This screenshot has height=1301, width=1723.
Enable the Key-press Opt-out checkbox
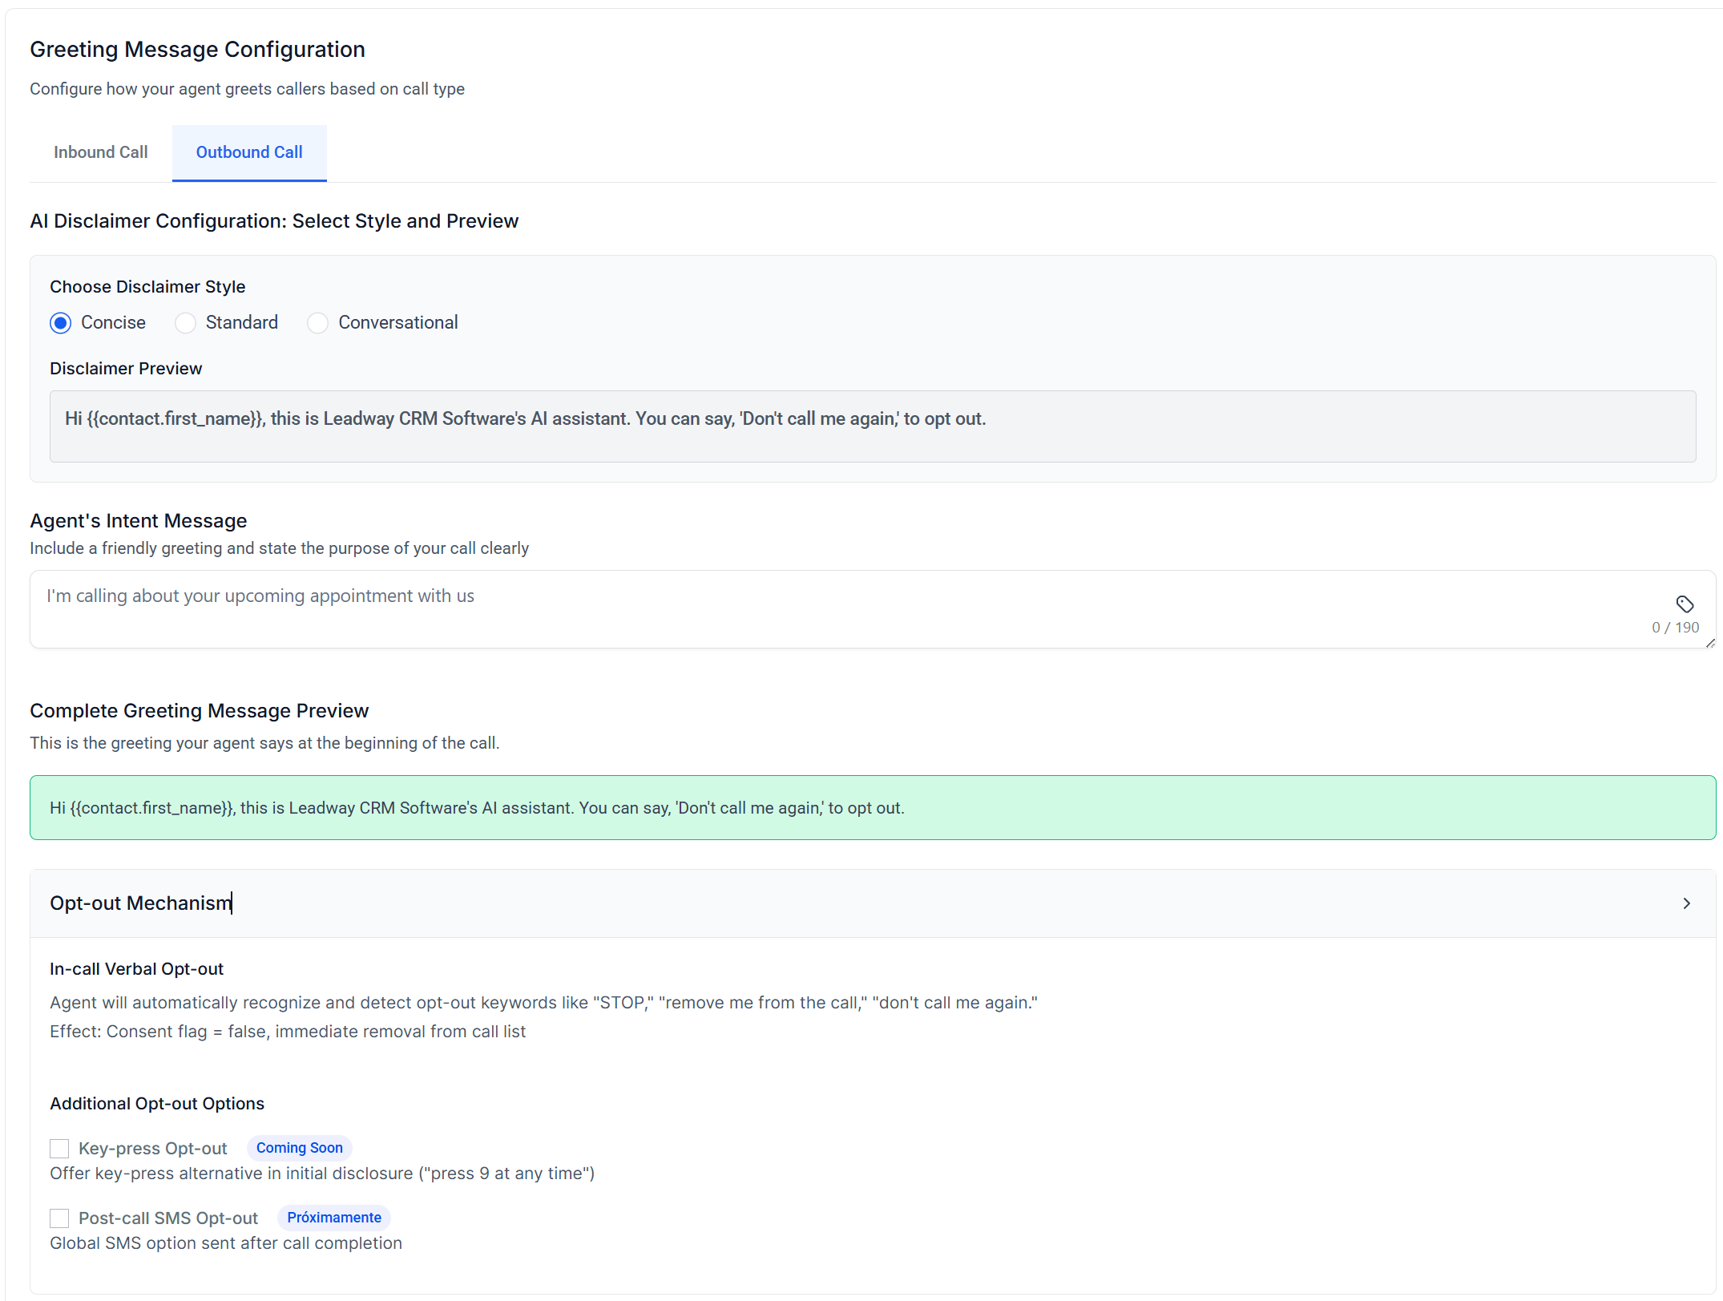click(x=59, y=1149)
